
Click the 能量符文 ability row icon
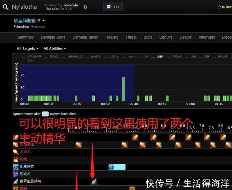point(16,167)
